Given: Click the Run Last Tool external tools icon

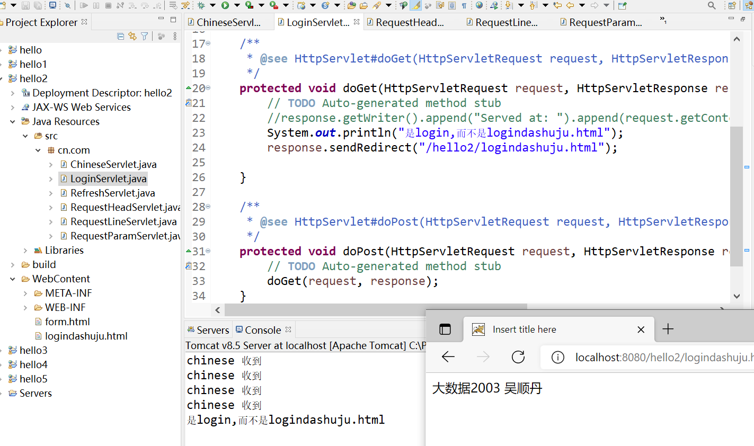Looking at the screenshot, I should [x=273, y=5].
